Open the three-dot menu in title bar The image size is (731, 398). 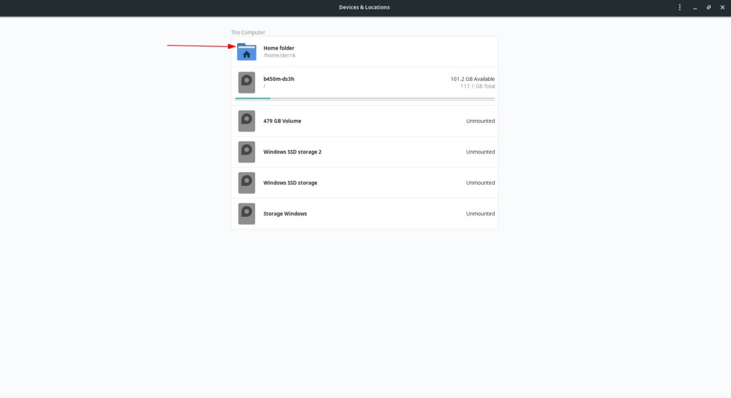[x=680, y=7]
